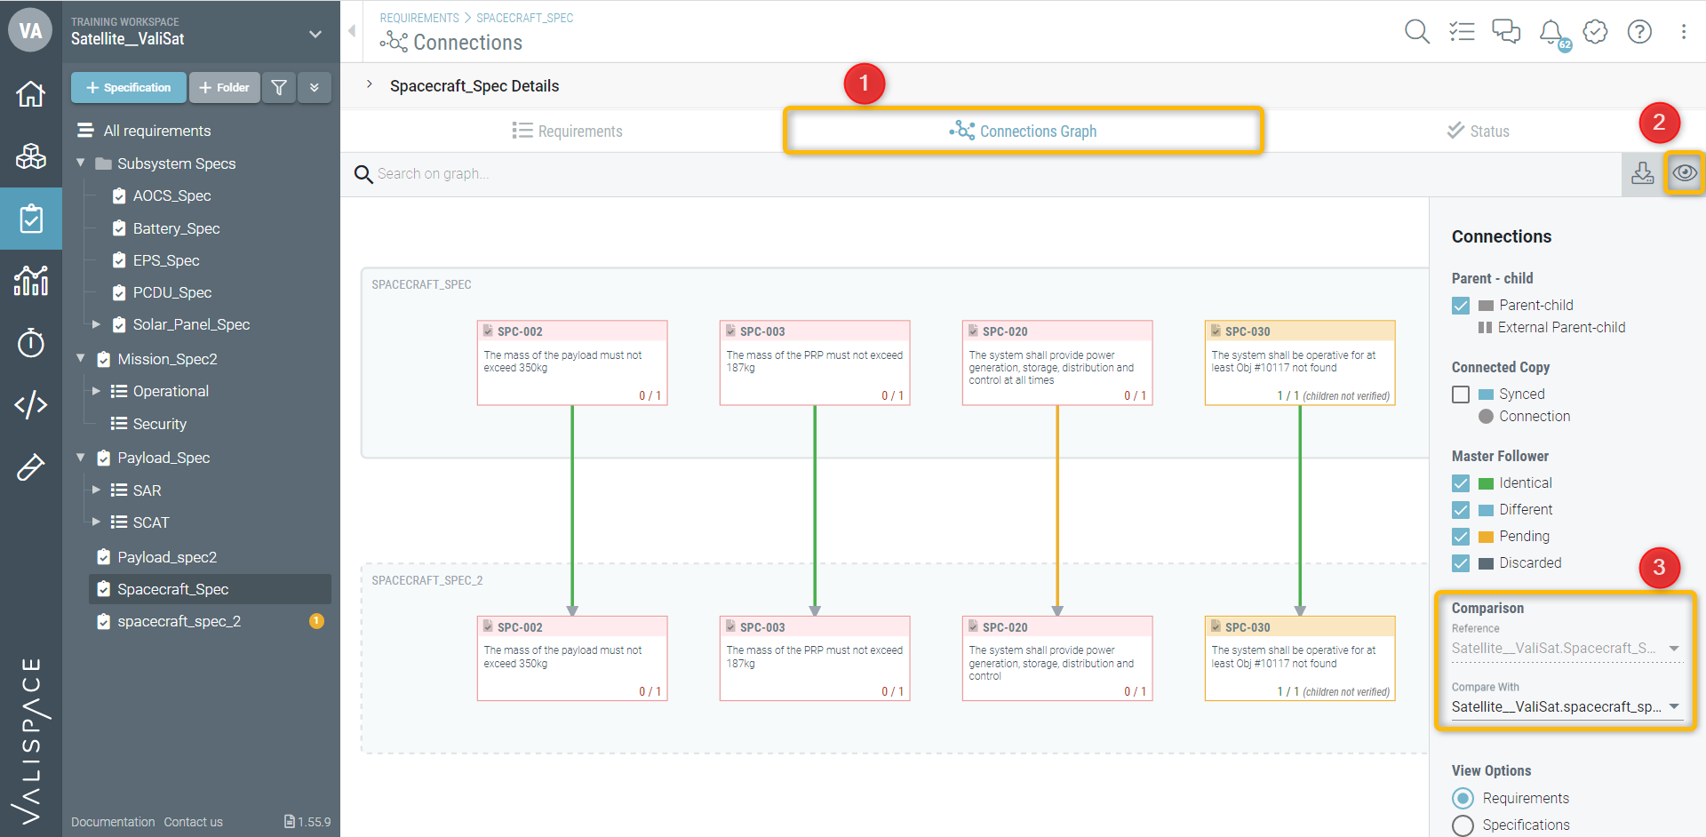
Task: Open the discussions chat icon
Action: coord(1506,32)
